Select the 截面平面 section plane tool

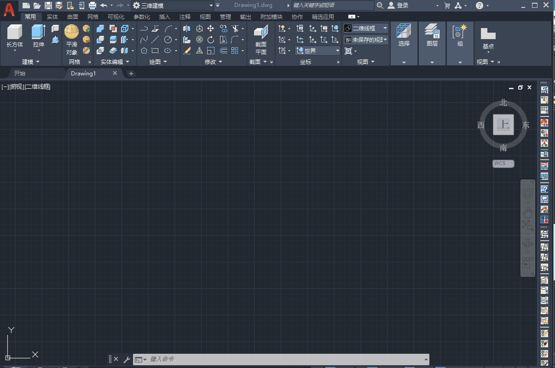pyautogui.click(x=261, y=32)
